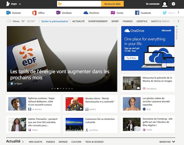Screen dimensions: 184x145
Task: Open the Jennifer Lawrence photos volées article
Action: pyautogui.click(x=156, y=101)
